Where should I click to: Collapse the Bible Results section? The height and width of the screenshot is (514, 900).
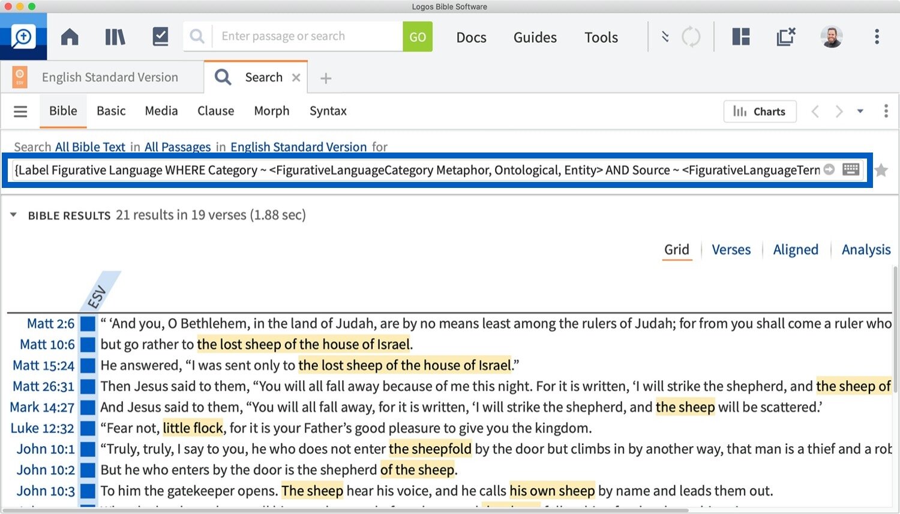click(x=13, y=215)
